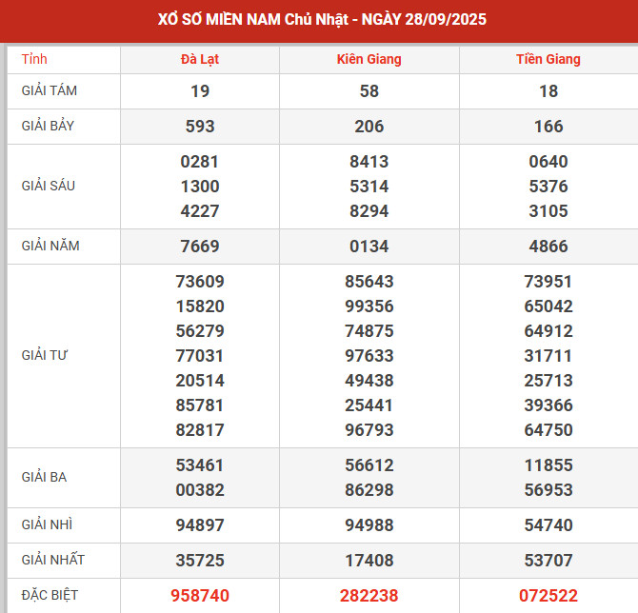
Task: Click Đà Lạt eighth prize number 19
Action: click(200, 91)
